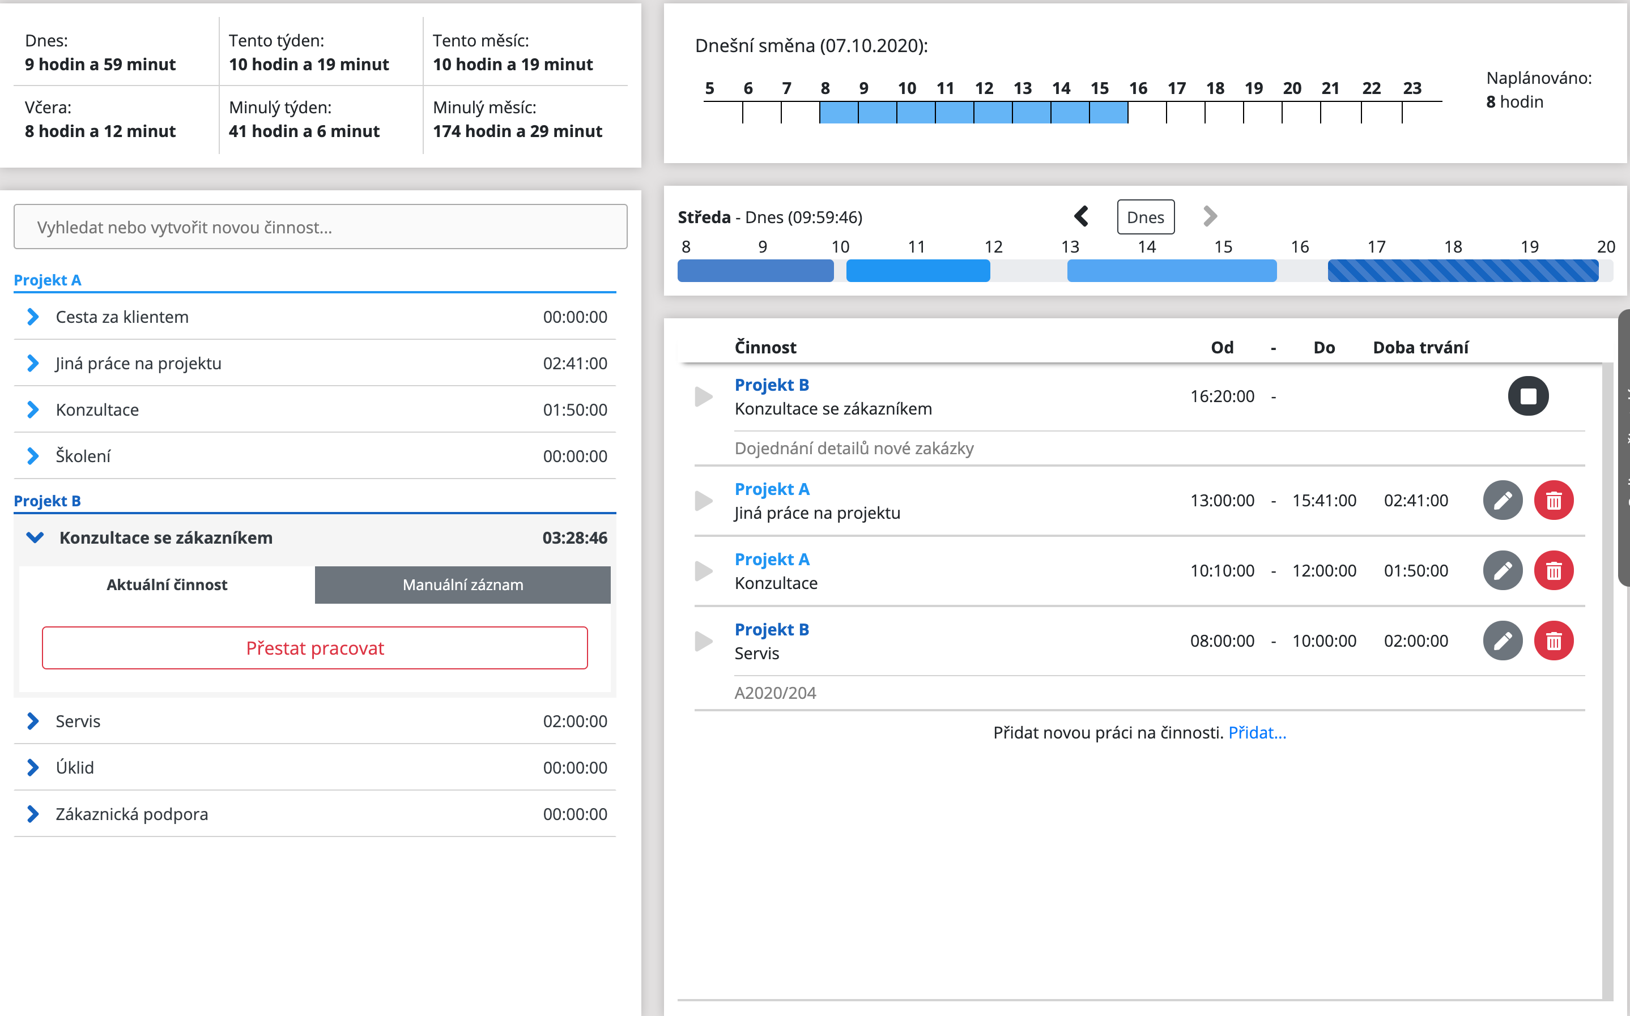Viewport: 1630px width, 1016px height.
Task: Select the Aktuální činnost tab
Action: coord(167,584)
